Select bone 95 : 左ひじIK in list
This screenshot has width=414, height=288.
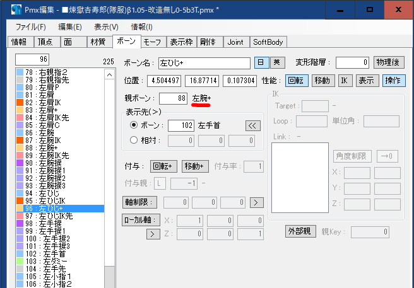[x=60, y=201]
